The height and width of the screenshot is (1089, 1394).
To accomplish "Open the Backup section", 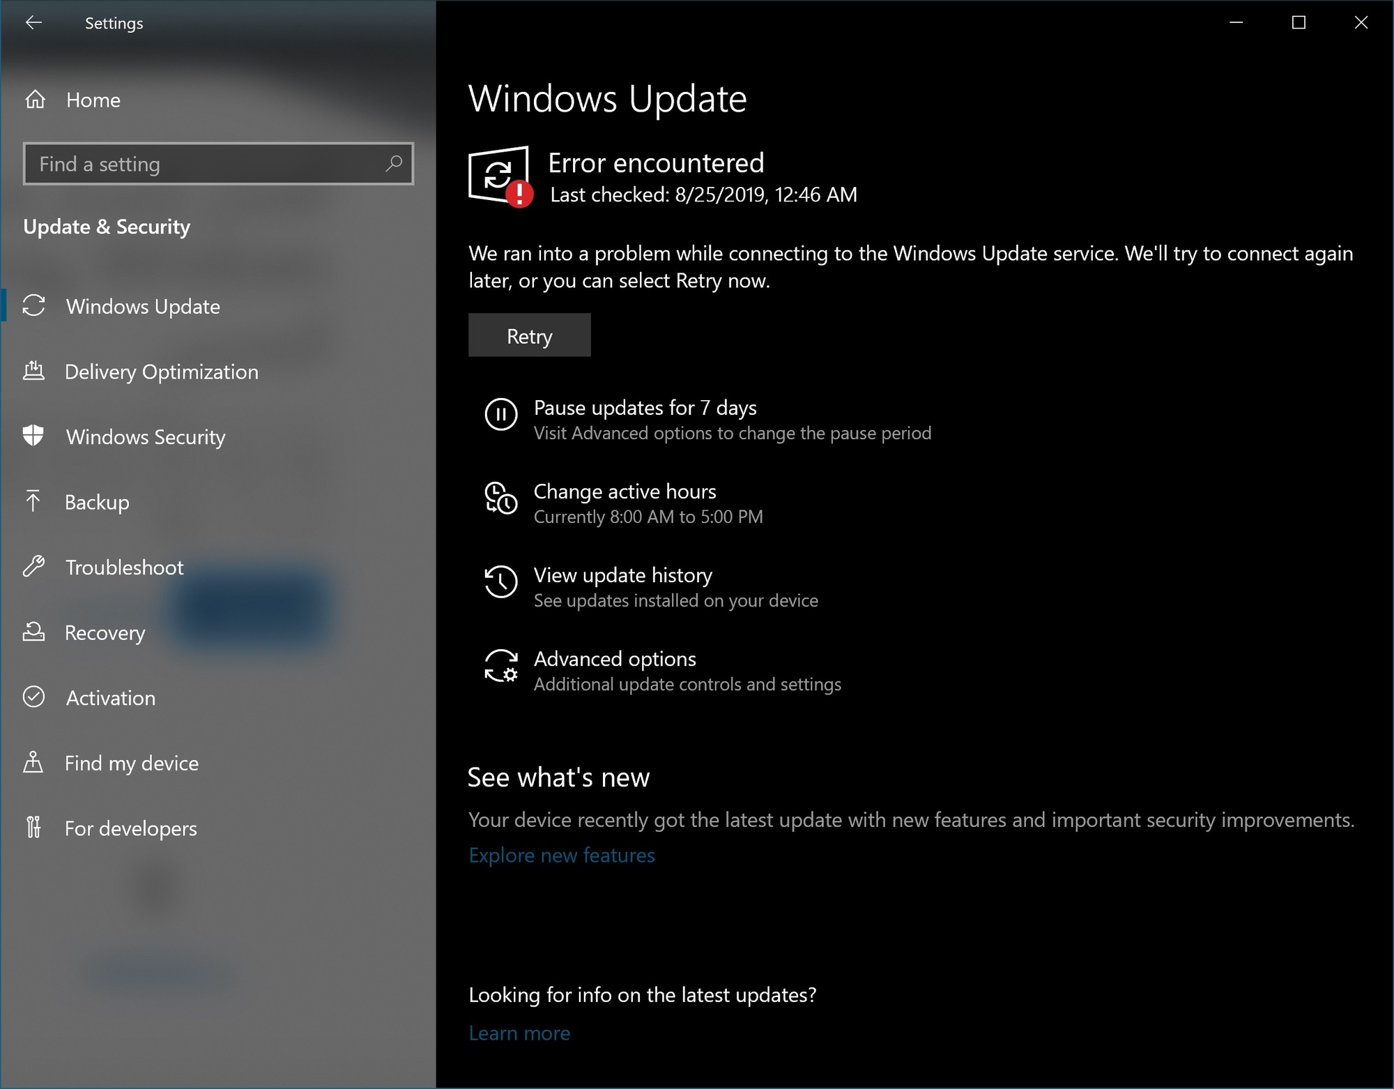I will 97,503.
